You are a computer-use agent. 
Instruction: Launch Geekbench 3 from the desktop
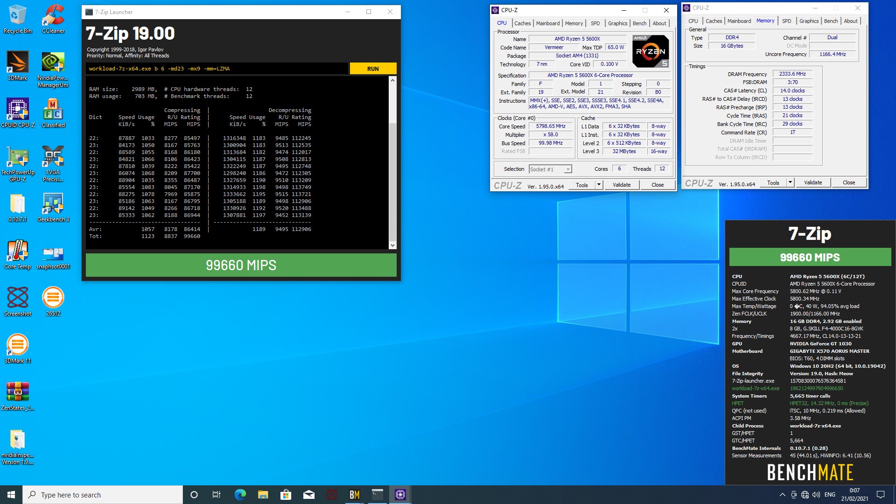pos(53,207)
